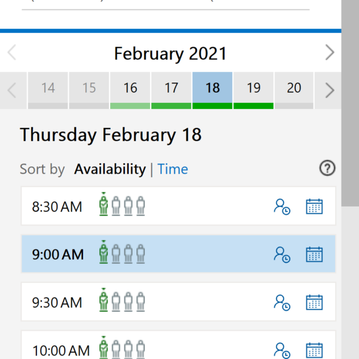Select day 17 in date strip

tap(171, 90)
